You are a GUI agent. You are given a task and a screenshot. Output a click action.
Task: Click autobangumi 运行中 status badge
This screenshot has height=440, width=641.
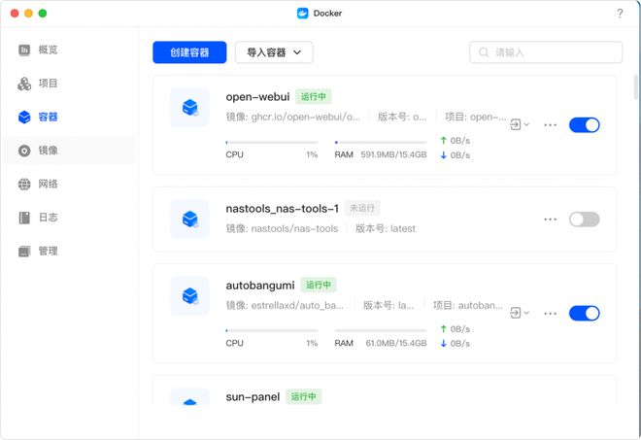[x=319, y=285]
